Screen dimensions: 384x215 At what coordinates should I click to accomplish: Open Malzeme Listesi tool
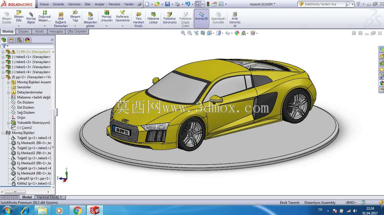[153, 18]
